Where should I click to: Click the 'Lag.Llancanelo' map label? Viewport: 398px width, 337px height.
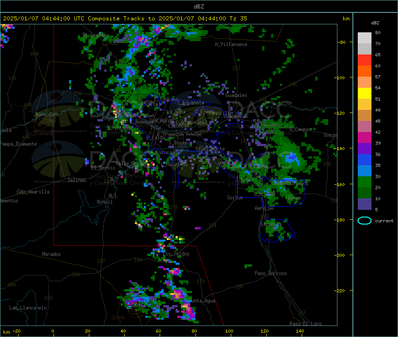click(x=28, y=308)
